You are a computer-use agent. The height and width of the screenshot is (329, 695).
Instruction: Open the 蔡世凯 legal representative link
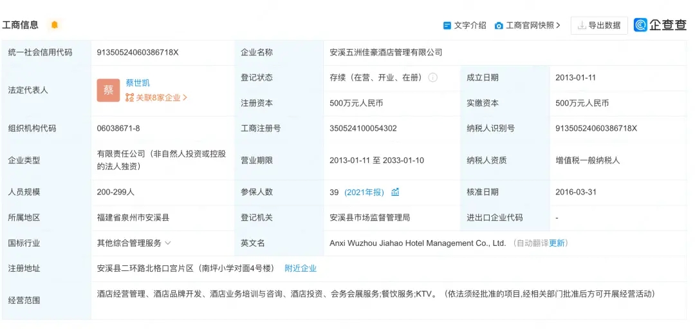138,82
